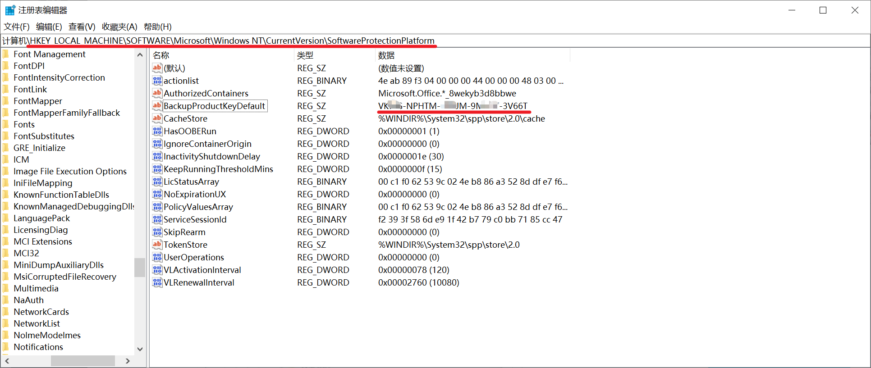Click the DWORD icon beside HasOOBERun
This screenshot has width=871, height=368.
pyautogui.click(x=157, y=131)
